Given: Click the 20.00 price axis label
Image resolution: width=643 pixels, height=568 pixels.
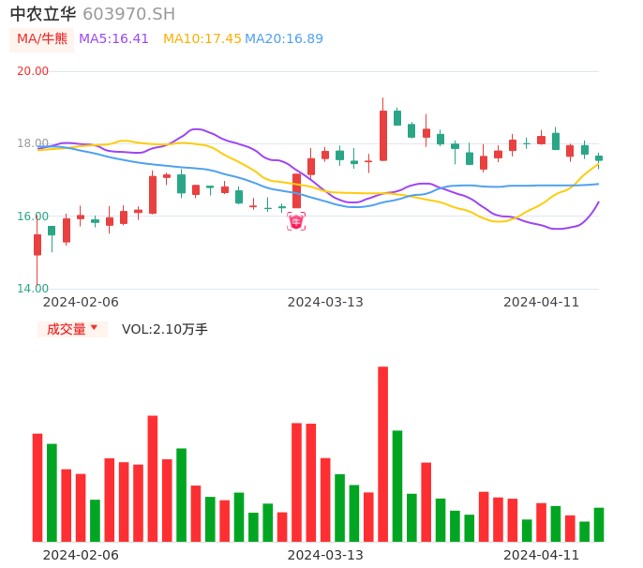Looking at the screenshot, I should click(x=33, y=71).
